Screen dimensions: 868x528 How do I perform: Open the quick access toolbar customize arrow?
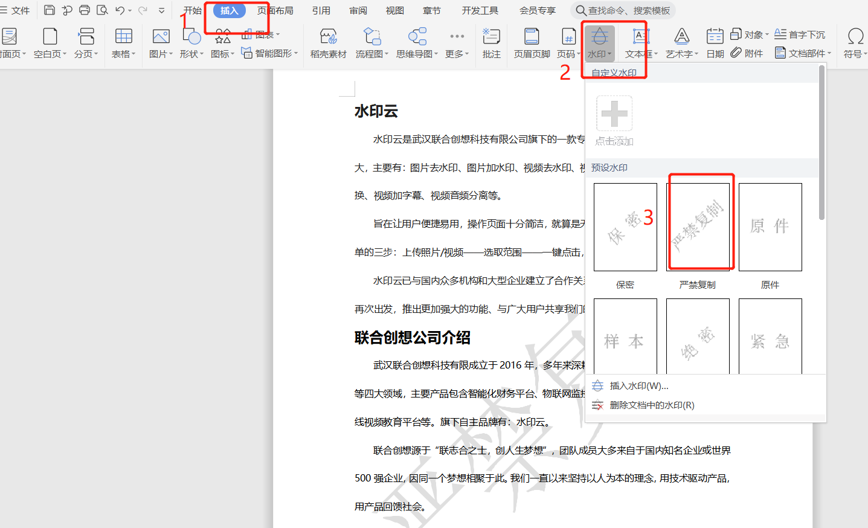[x=161, y=10]
